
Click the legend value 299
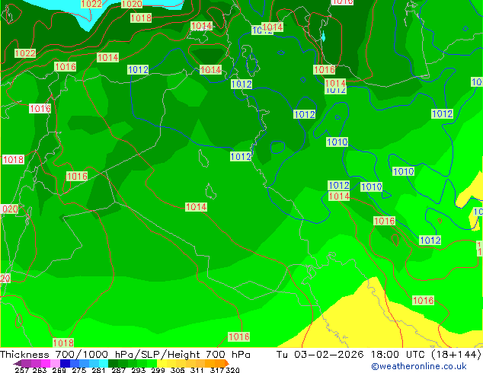(x=158, y=370)
